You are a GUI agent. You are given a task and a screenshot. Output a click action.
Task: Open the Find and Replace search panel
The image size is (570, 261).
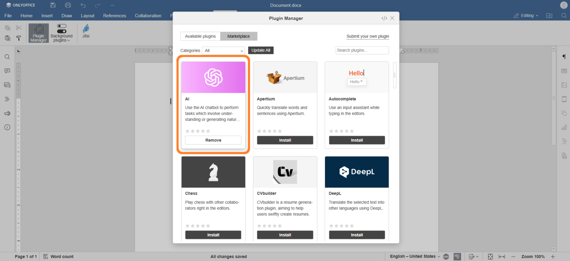(7, 57)
